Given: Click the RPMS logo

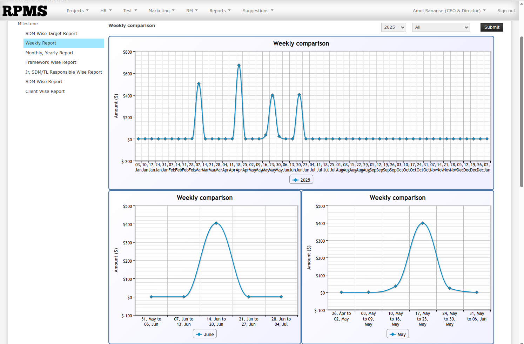Looking at the screenshot, I should [x=25, y=11].
